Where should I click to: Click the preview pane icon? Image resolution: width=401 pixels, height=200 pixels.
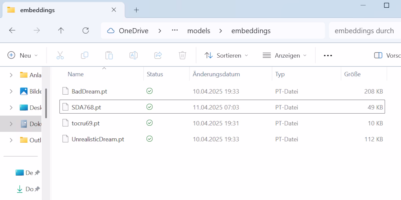click(378, 55)
